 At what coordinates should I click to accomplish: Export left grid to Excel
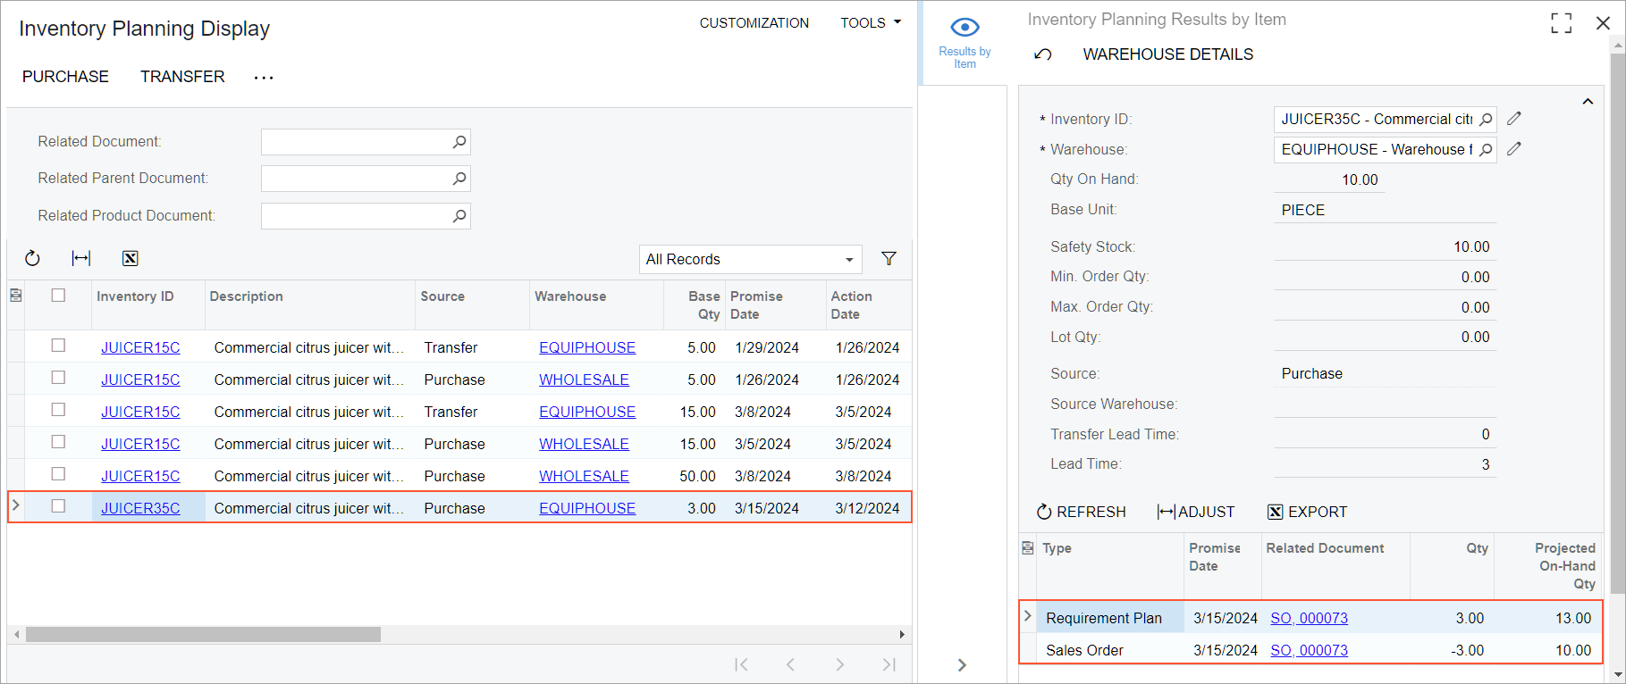tap(131, 259)
